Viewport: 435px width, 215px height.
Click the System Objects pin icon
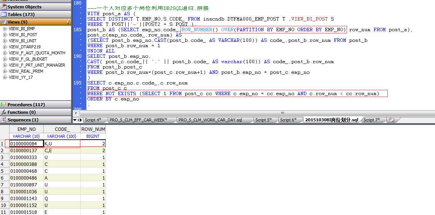pyautogui.click(x=3, y=7)
